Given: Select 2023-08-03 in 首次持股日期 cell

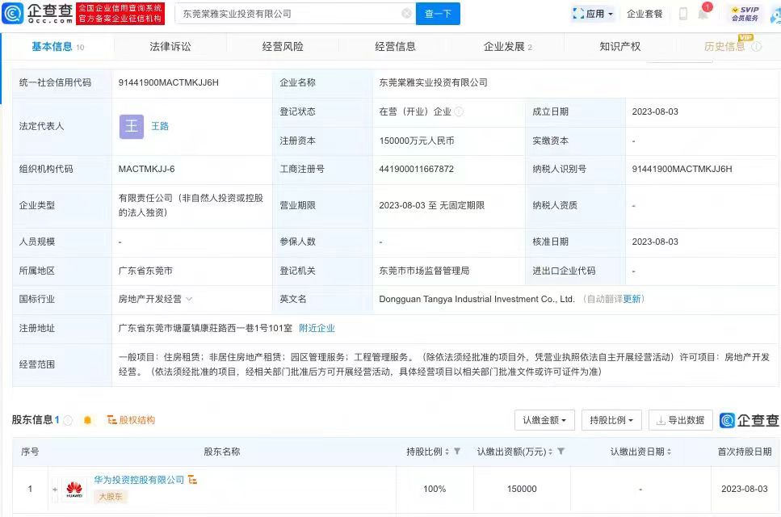Looking at the screenshot, I should point(744,489).
